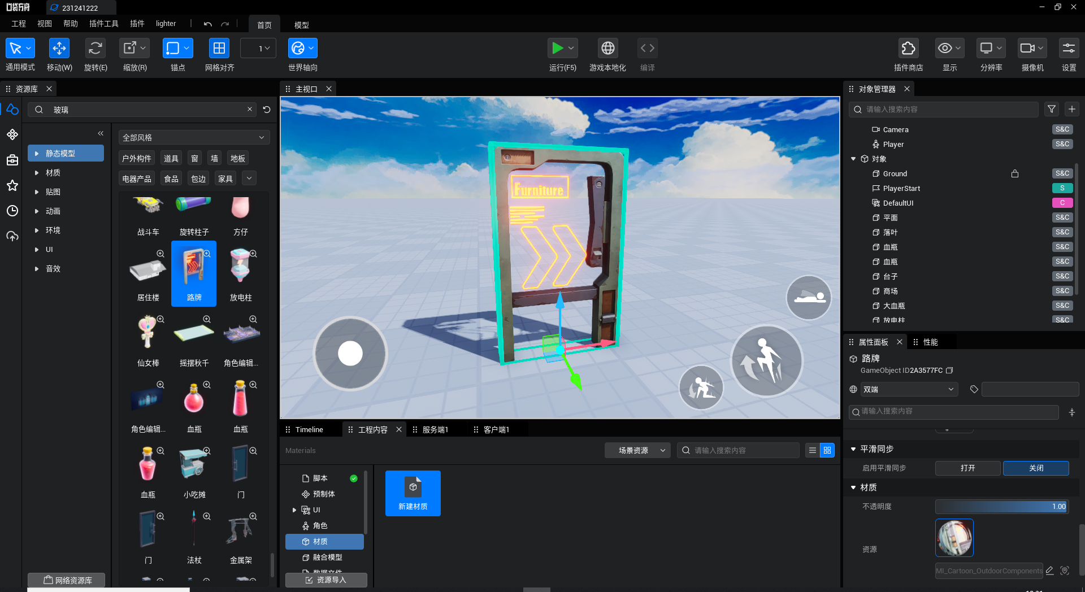Open recent history clock in sidebar
Image resolution: width=1085 pixels, height=592 pixels.
12,211
